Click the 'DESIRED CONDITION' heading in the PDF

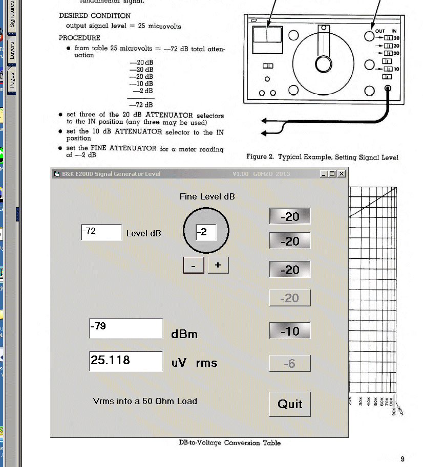[x=95, y=16]
